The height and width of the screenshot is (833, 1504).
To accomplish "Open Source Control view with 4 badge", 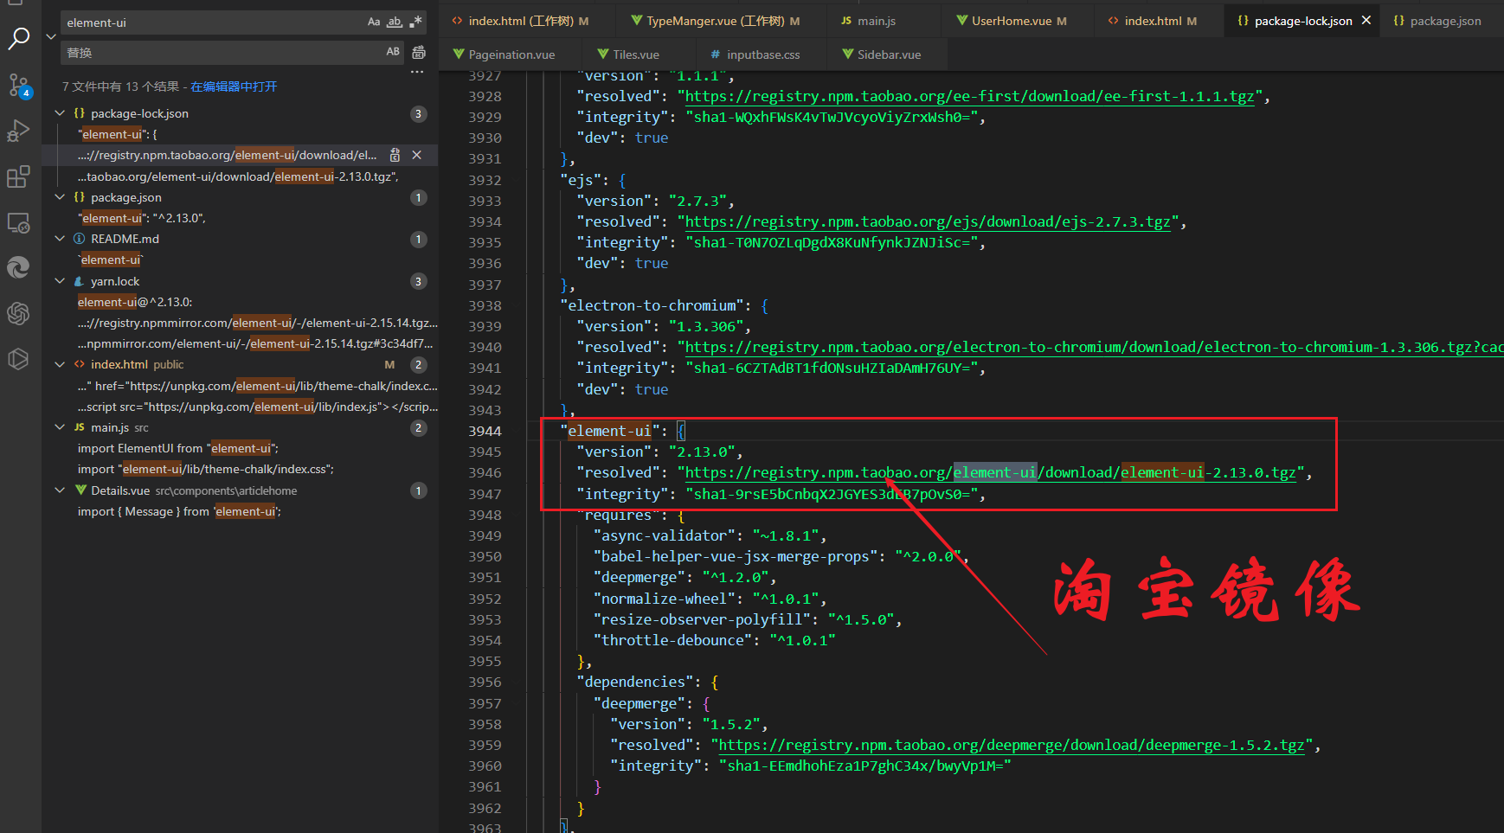I will [x=19, y=85].
